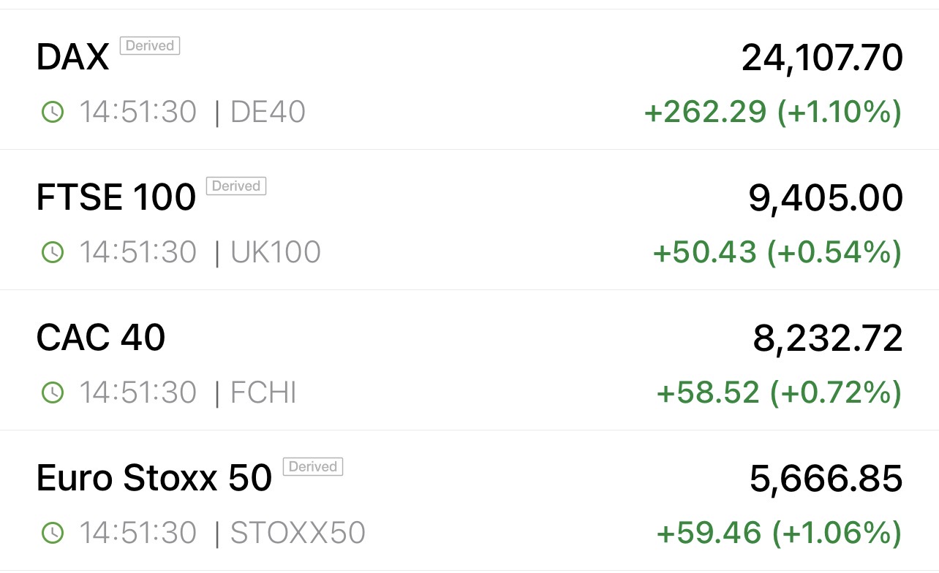The width and height of the screenshot is (939, 573).
Task: Click the clock icon under Euro Stoxx 50
Action: [x=52, y=534]
